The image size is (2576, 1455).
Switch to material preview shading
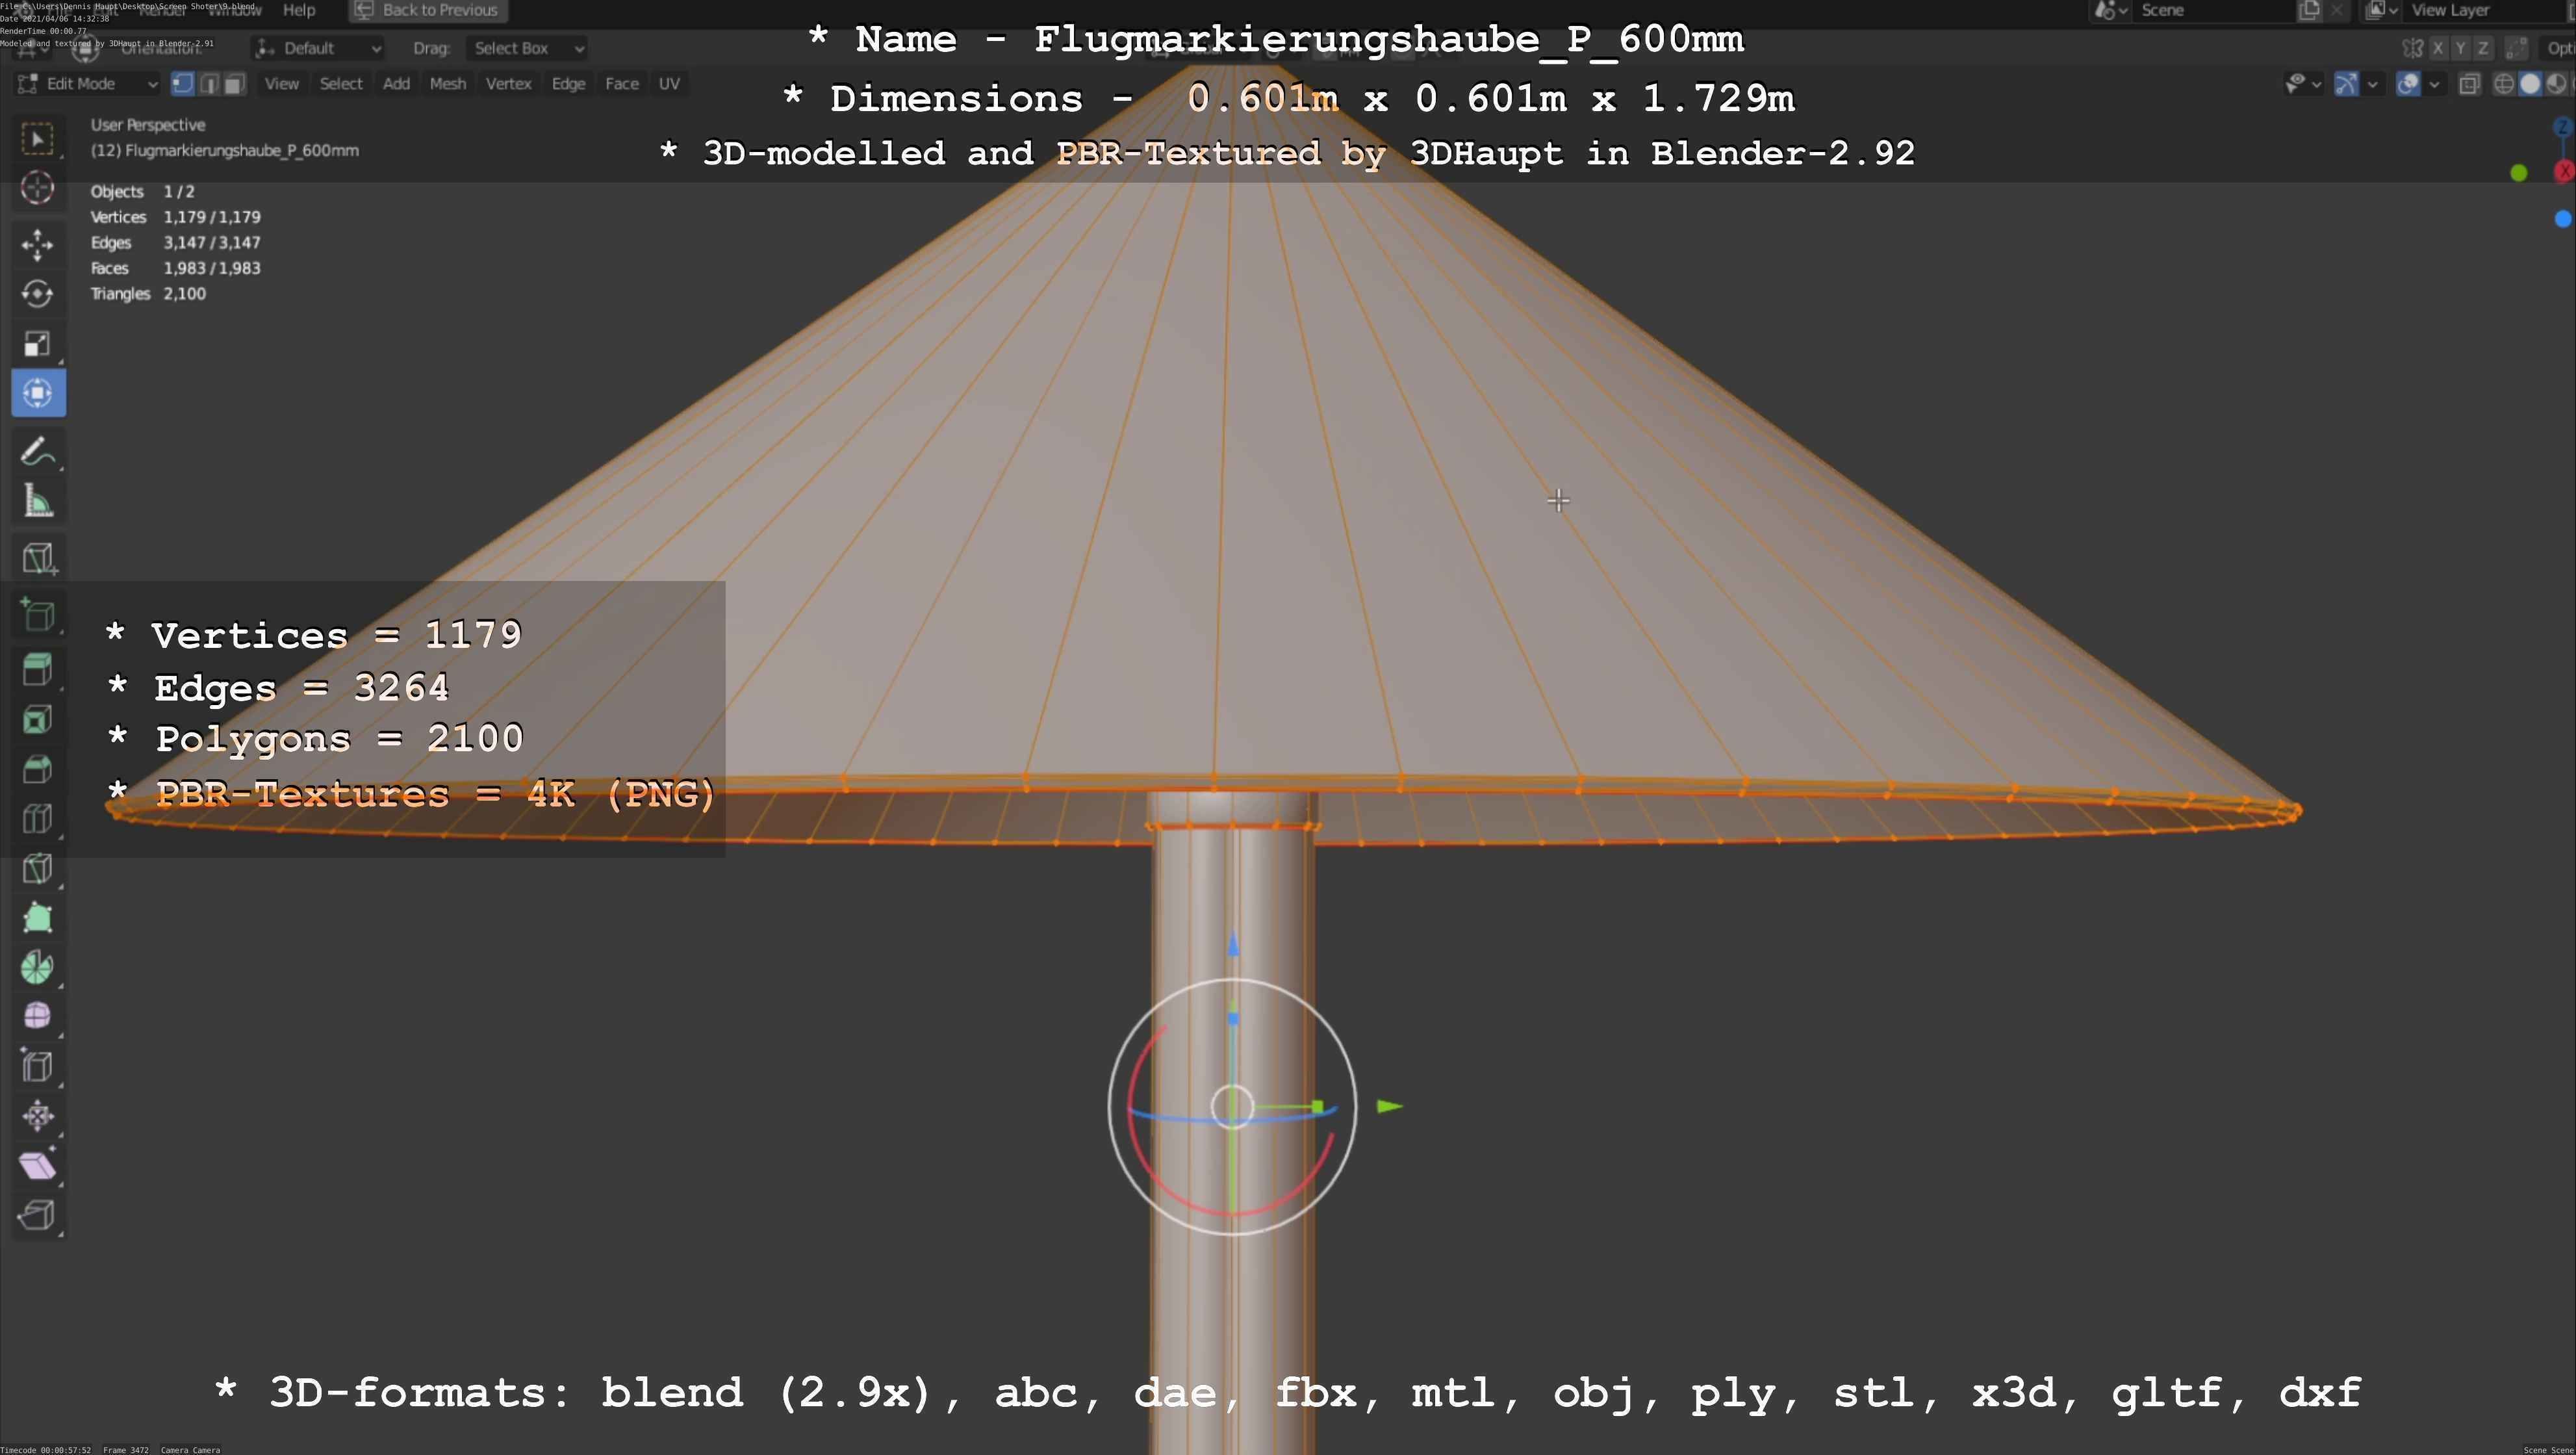pos(2556,84)
